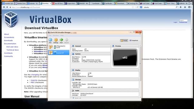This screenshot has width=194, height=109.
Task: Select the u01 virtual machine entry
Action: pyautogui.click(x=59, y=47)
